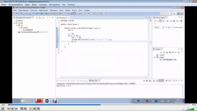
Task: Collapse the scorpe project node
Action: [14, 23]
